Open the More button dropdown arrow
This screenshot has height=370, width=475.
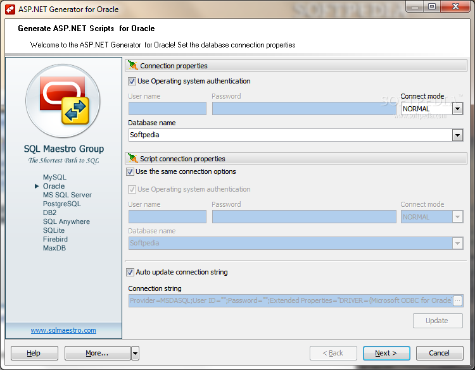[135, 353]
